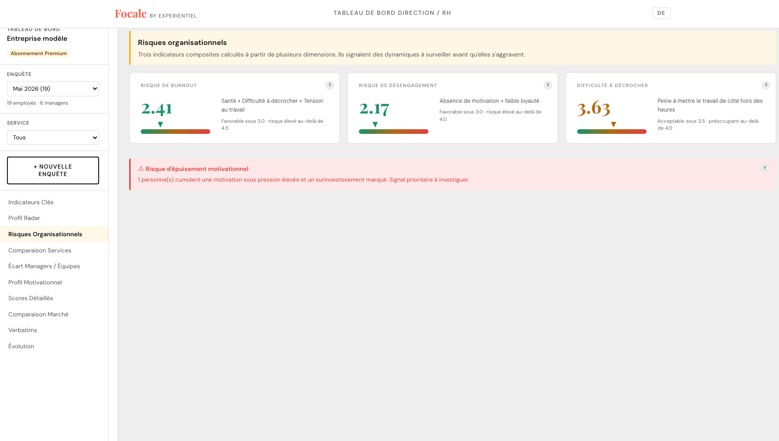779x441 pixels.
Task: Click the désengagement score 2.17
Action: click(x=374, y=108)
